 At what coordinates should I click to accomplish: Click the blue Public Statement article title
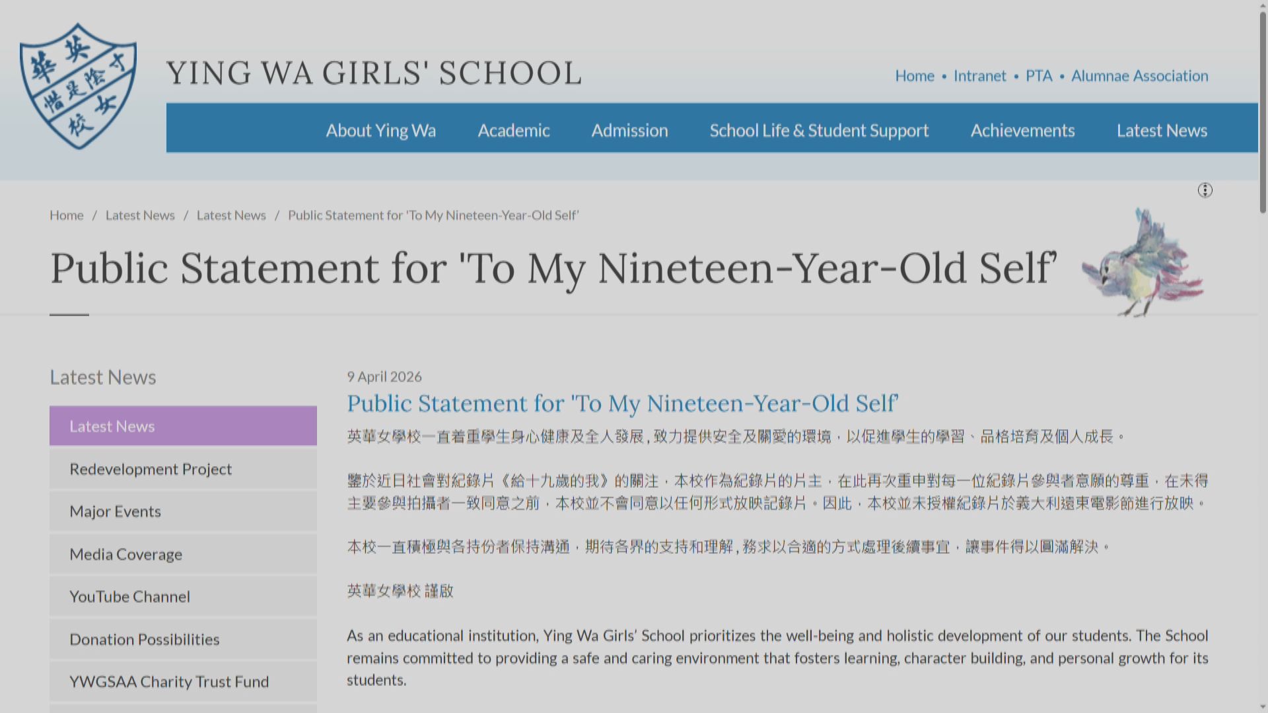pyautogui.click(x=622, y=403)
